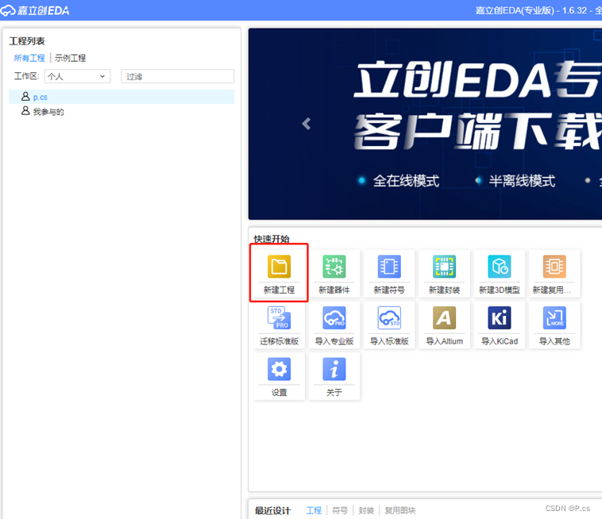602x519 pixels.
Task: Click the 快速开始 section heading
Action: point(272,239)
